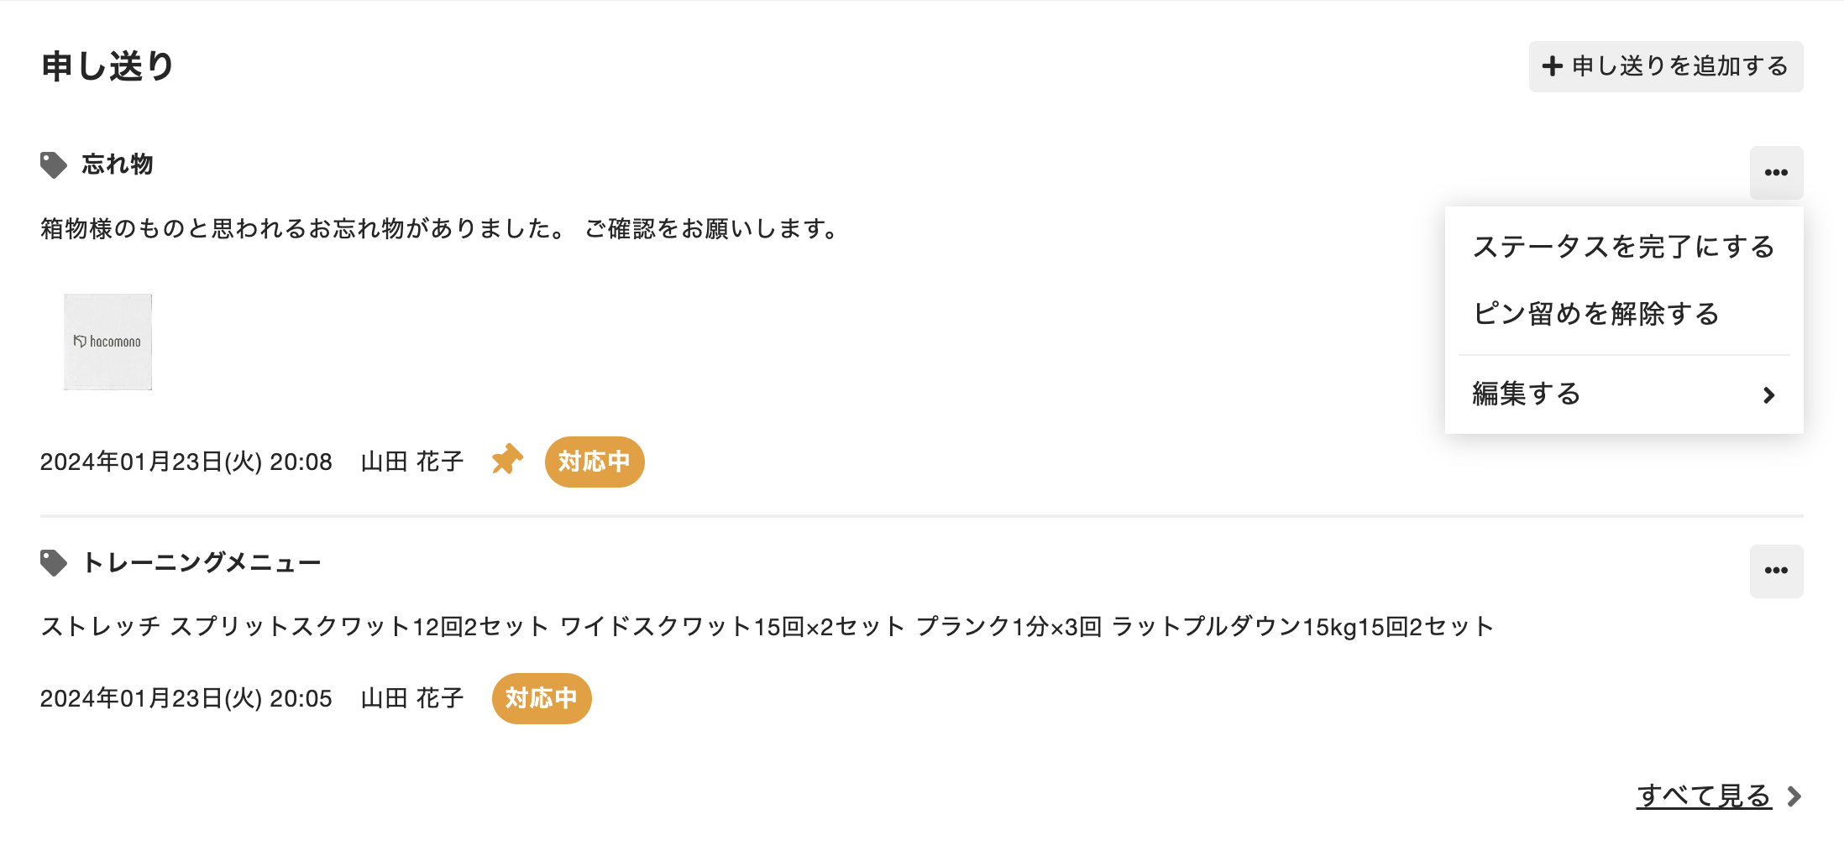Image resolution: width=1844 pixels, height=856 pixels.
Task: Click the orange pin icon
Action: pos(507,460)
